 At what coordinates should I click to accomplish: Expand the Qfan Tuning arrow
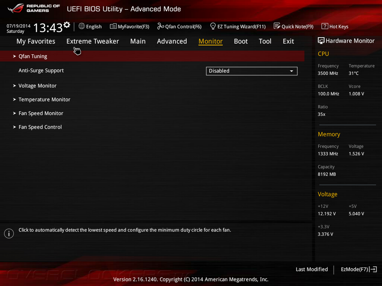pos(14,56)
